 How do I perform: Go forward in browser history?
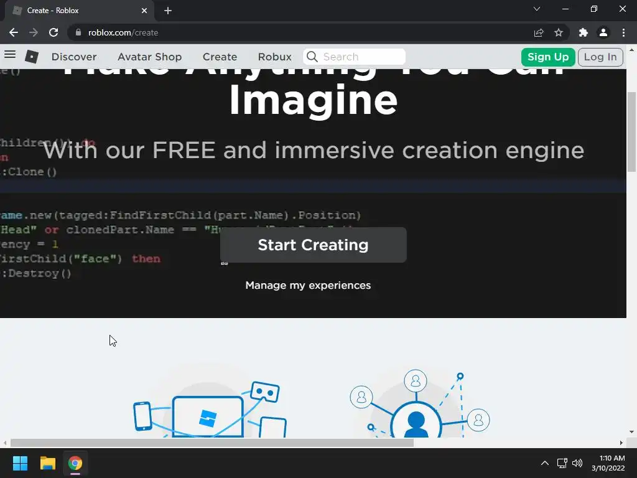(34, 32)
